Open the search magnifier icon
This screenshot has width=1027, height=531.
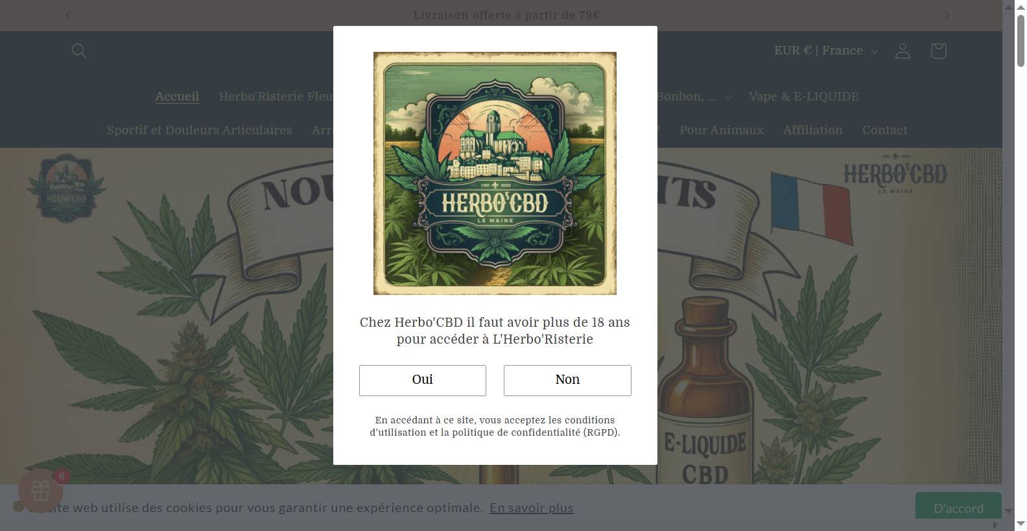[79, 51]
